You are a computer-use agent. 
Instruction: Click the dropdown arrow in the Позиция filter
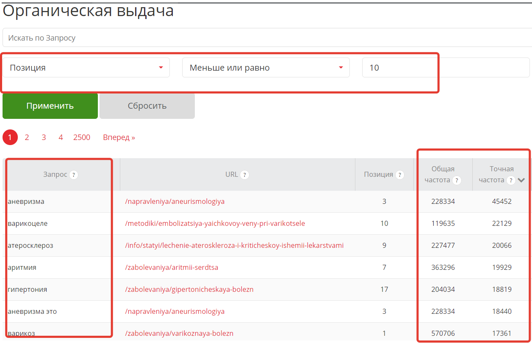(161, 67)
